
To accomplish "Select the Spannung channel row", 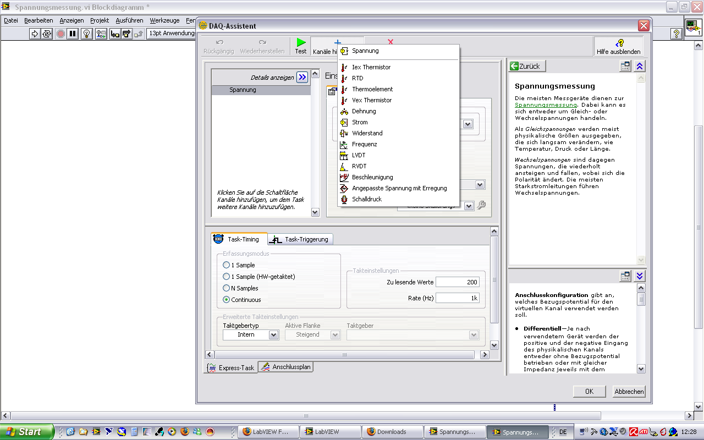I will pyautogui.click(x=261, y=90).
